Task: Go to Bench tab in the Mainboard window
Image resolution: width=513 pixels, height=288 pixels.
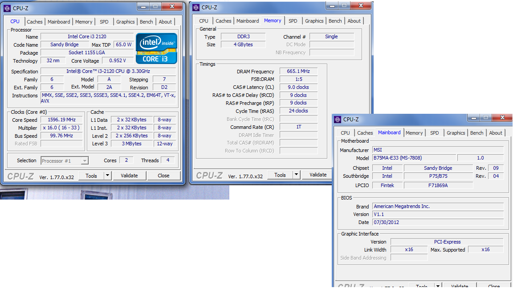Action: pos(476,132)
